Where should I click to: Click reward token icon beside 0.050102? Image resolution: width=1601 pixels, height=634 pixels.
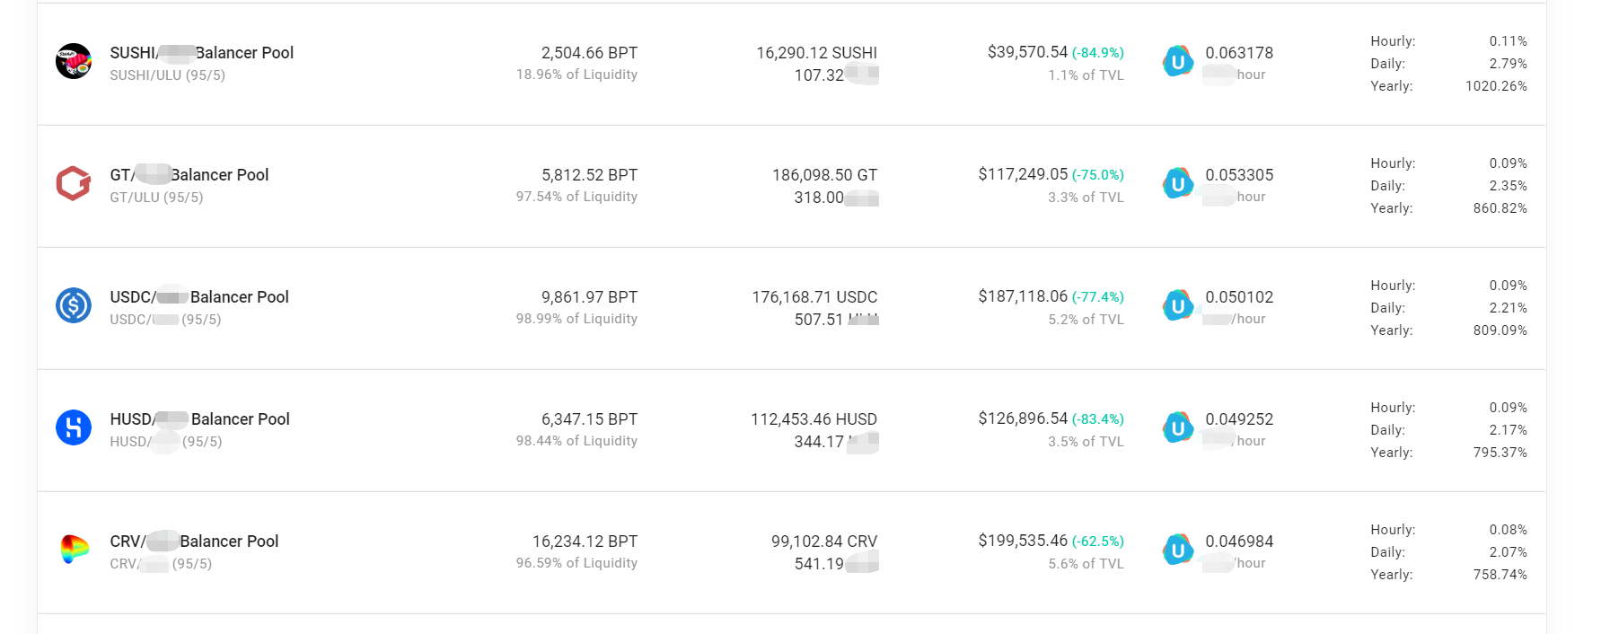tap(1178, 305)
